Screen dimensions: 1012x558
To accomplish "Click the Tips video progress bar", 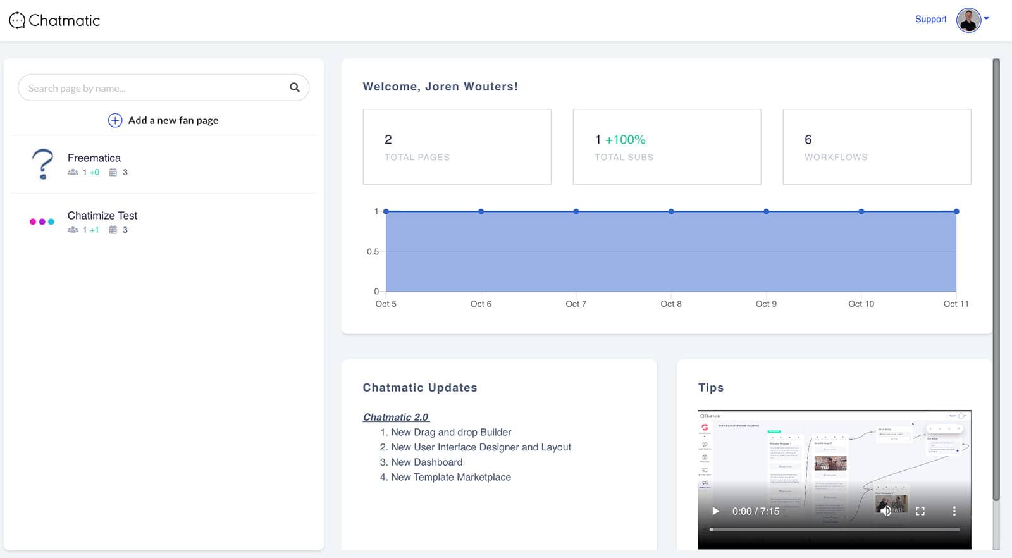I will 835,530.
